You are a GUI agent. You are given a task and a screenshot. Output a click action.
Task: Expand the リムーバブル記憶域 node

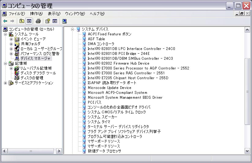pyautogui.click(x=11, y=69)
